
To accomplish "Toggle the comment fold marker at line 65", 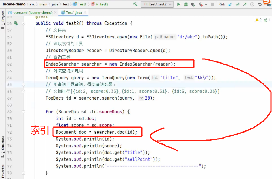I will coord(23,85).
